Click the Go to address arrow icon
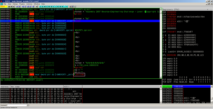This screenshot has width=213, height=109. [x=37, y=7]
